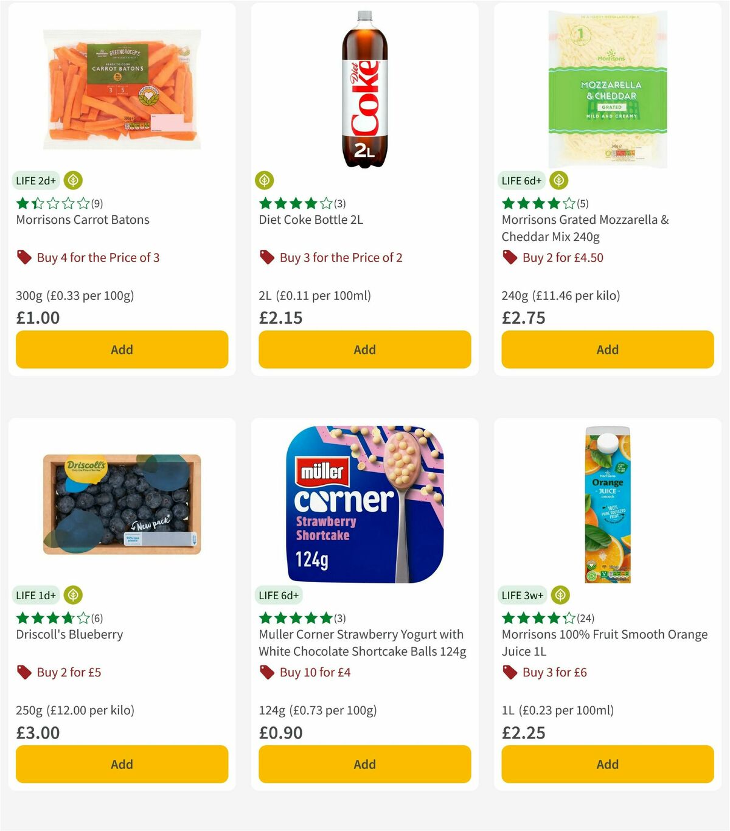The height and width of the screenshot is (831, 730).
Task: Click the LIFE 3w+ badge on Orange Juice
Action: tap(522, 595)
